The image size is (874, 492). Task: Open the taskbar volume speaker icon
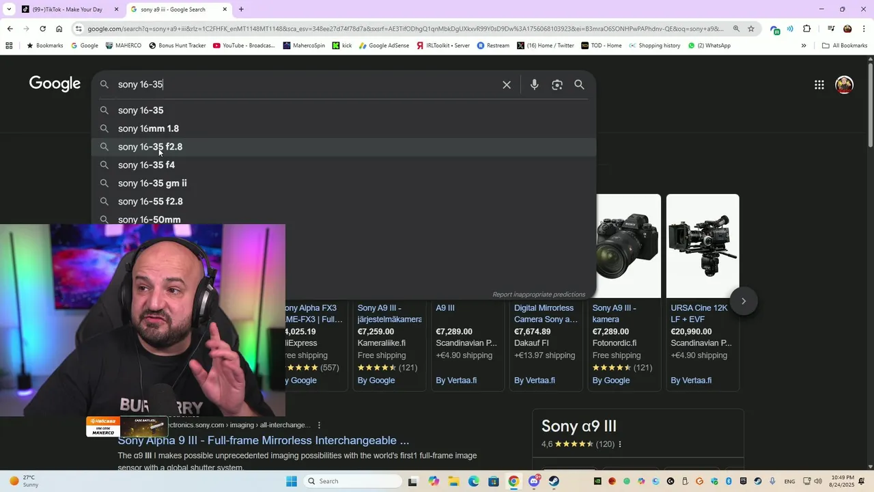click(818, 481)
